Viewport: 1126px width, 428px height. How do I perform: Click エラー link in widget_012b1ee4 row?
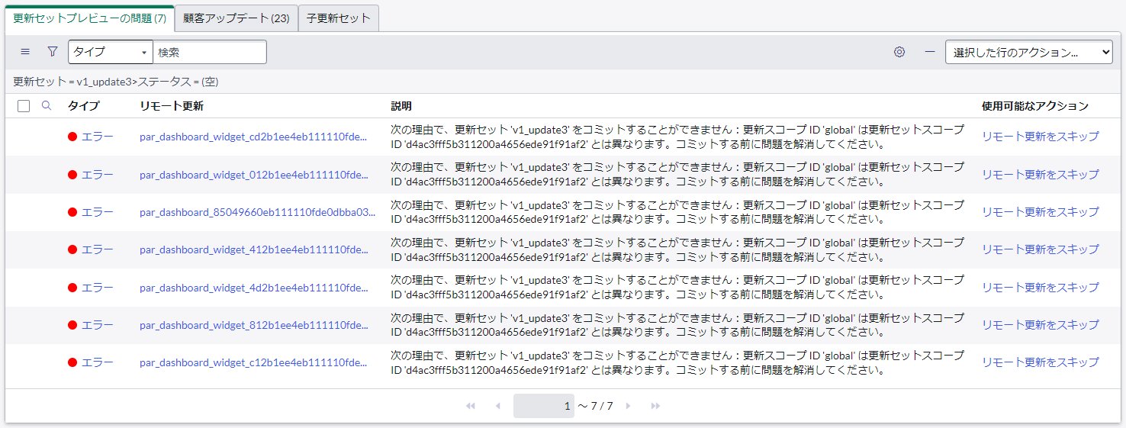click(98, 174)
